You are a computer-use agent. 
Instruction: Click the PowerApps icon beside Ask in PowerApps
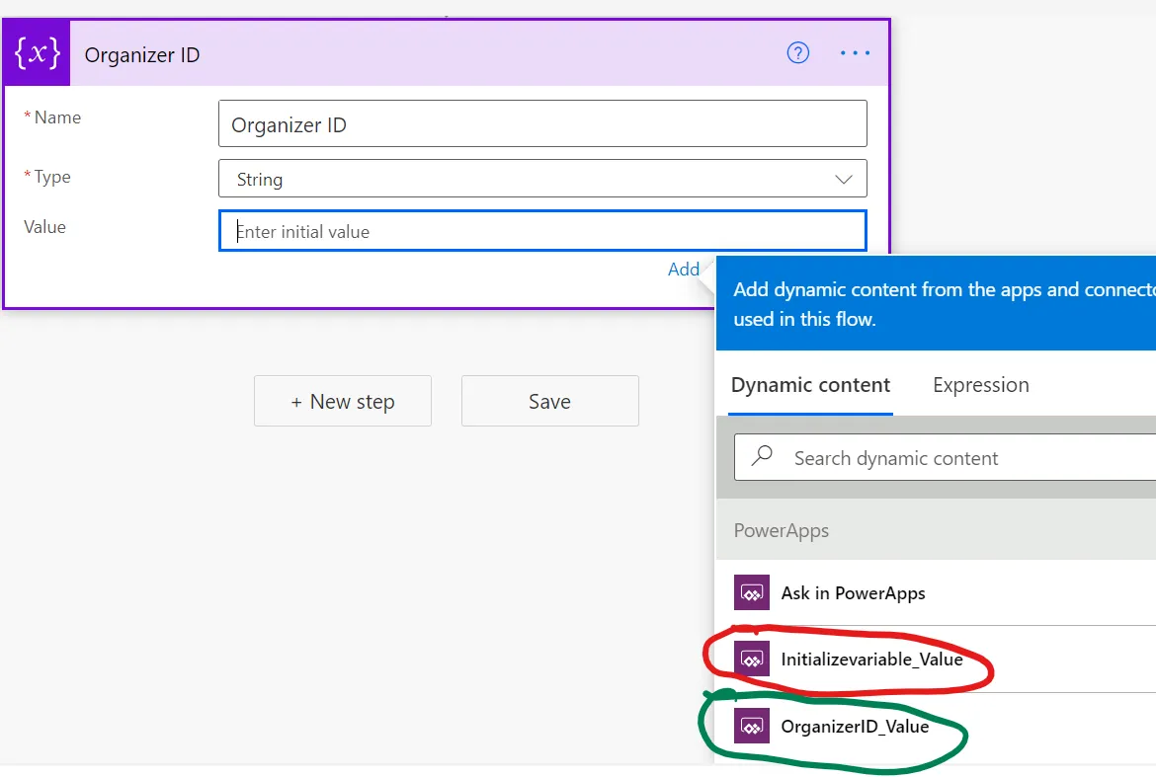(751, 593)
